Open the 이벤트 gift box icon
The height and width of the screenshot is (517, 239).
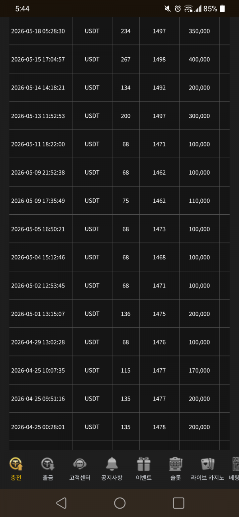[143, 464]
